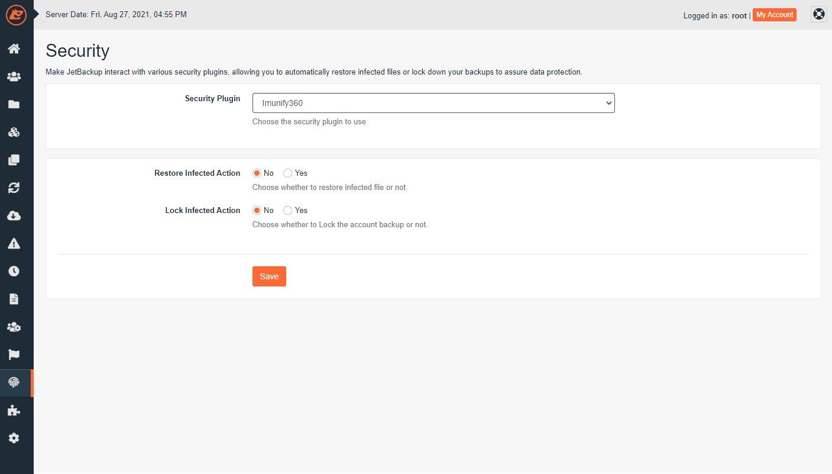Image resolution: width=832 pixels, height=474 pixels.
Task: Open the puzzle piece plugins icon
Action: 14,410
